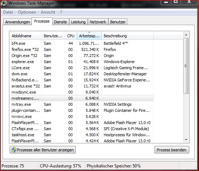This screenshot has width=199, height=171.
Task: Click the Windows-Explorer description cell
Action: click(119, 62)
